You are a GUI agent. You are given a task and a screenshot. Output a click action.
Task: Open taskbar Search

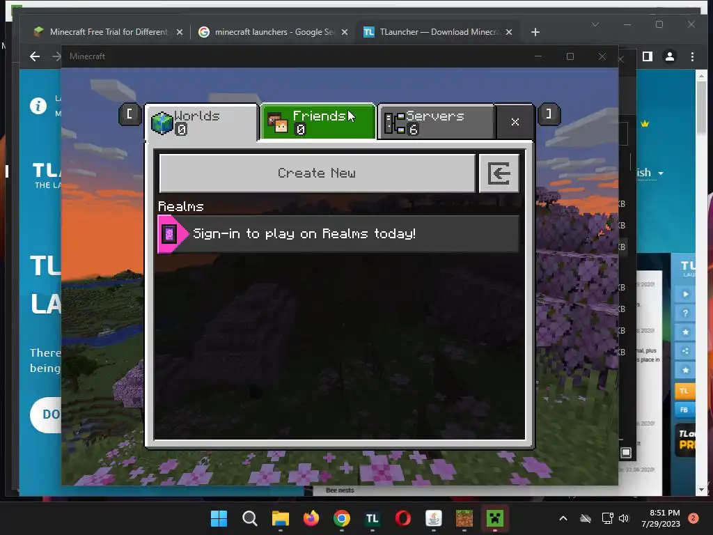pyautogui.click(x=250, y=518)
